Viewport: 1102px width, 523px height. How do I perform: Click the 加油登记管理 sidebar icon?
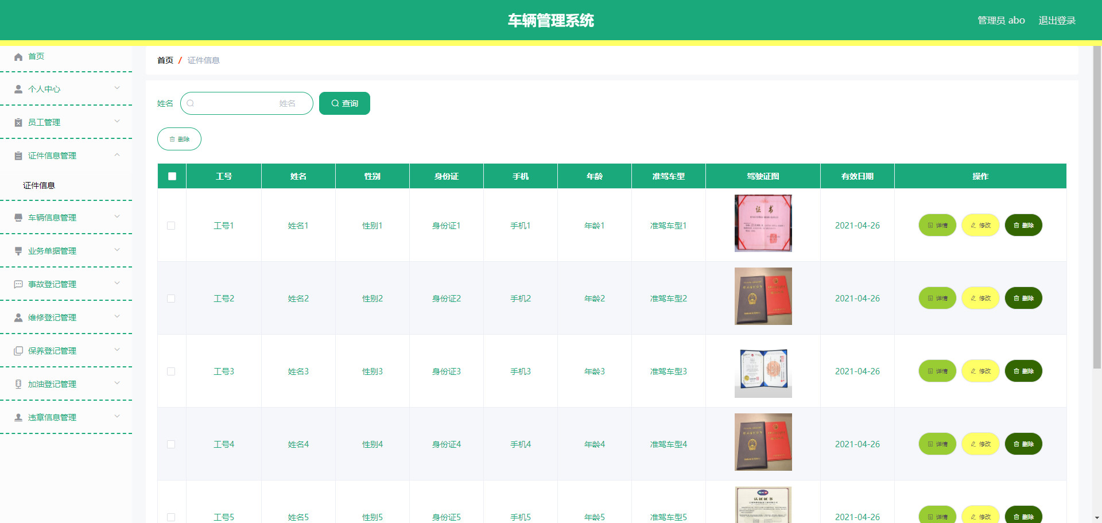18,384
